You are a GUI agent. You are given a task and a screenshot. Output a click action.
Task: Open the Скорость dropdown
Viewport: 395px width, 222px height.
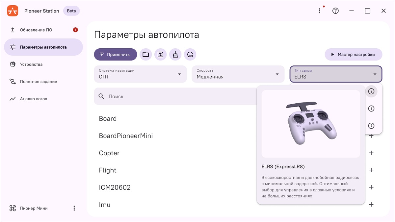click(238, 74)
